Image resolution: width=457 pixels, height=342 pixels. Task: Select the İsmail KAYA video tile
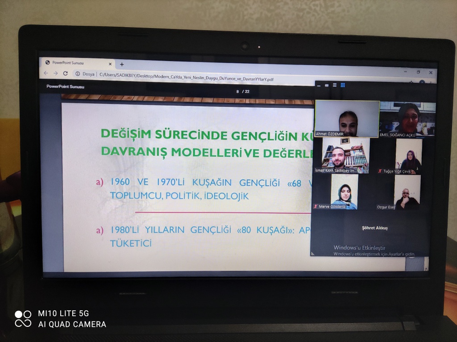pos(345,155)
